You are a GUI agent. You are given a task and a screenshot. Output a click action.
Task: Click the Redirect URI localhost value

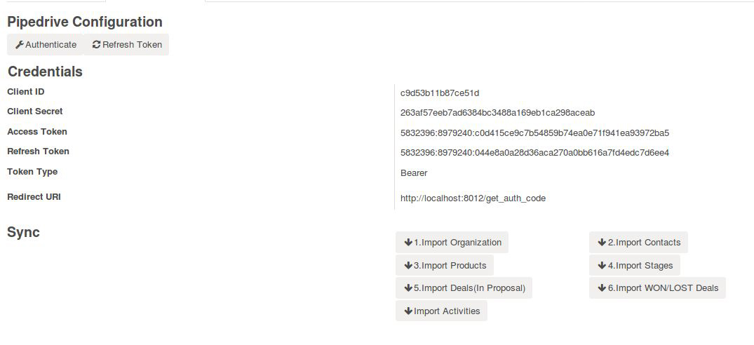coord(473,198)
